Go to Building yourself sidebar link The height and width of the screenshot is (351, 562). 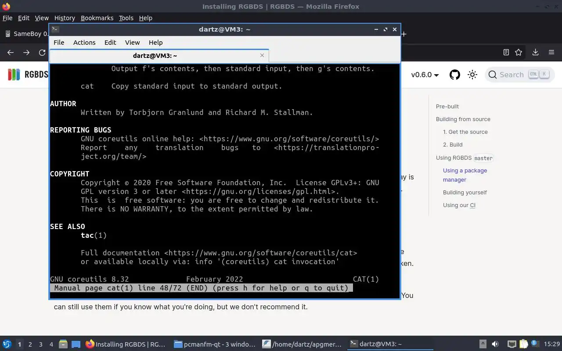click(x=465, y=192)
